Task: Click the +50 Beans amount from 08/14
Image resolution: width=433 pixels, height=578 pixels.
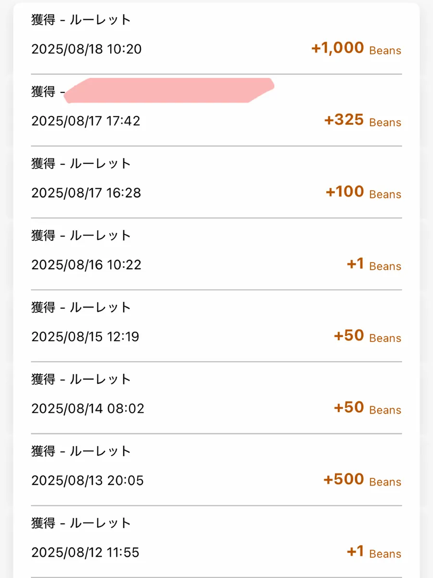Action: [x=368, y=408]
